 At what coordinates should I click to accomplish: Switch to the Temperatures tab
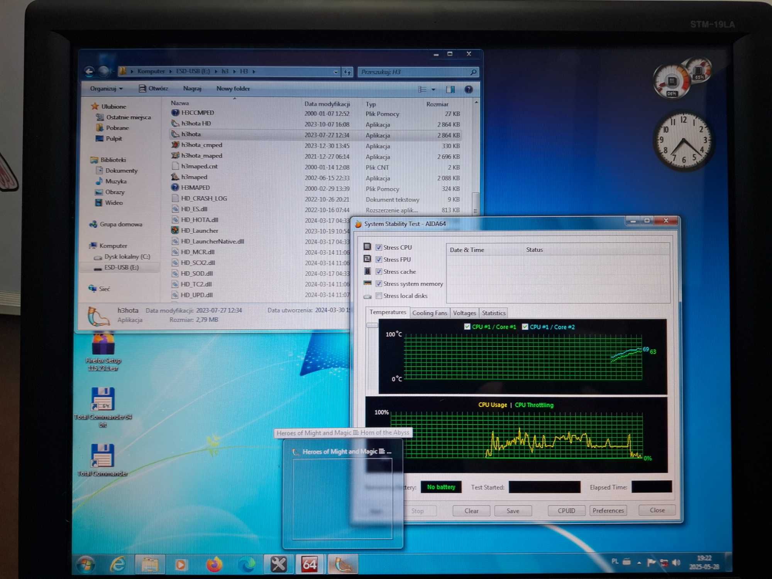(x=388, y=312)
